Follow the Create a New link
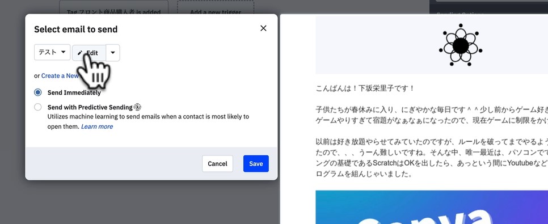548x224 pixels. point(60,76)
